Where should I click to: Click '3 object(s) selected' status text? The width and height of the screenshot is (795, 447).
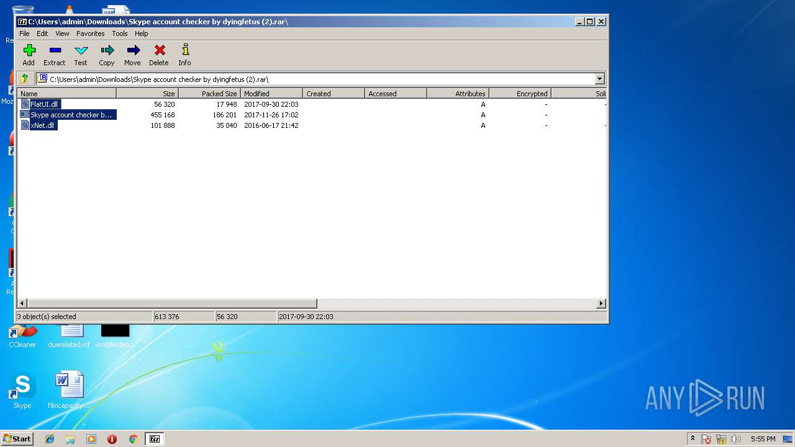click(x=47, y=317)
